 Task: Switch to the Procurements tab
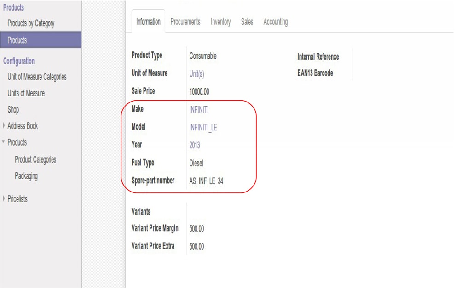185,22
